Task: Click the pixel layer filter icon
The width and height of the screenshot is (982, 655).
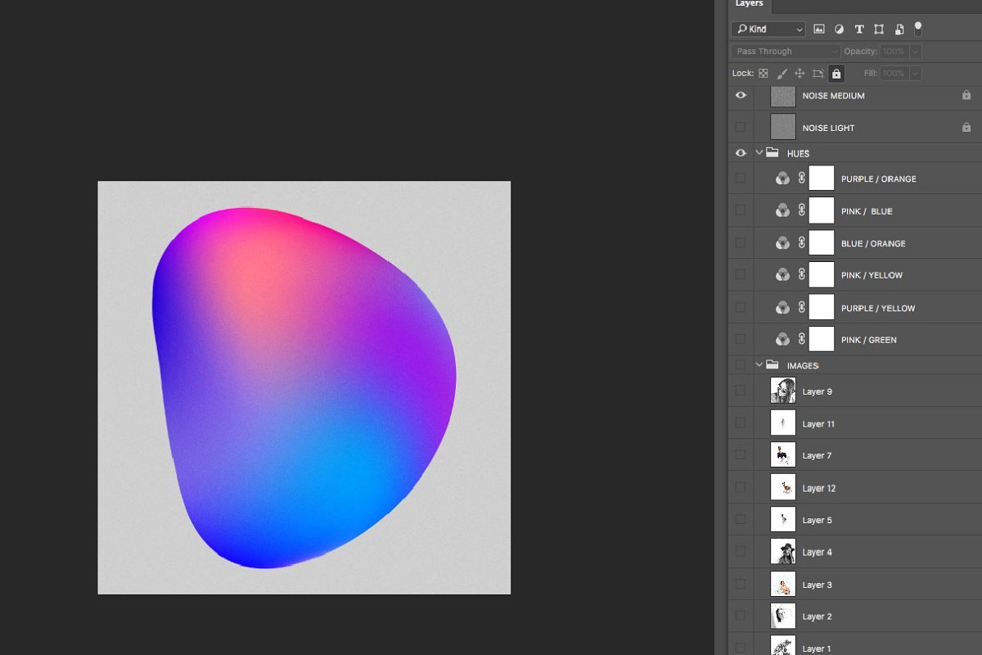Action: [819, 29]
